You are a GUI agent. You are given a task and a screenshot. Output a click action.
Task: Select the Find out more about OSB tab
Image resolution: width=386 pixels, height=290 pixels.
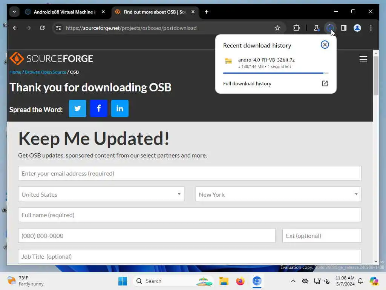tap(154, 12)
